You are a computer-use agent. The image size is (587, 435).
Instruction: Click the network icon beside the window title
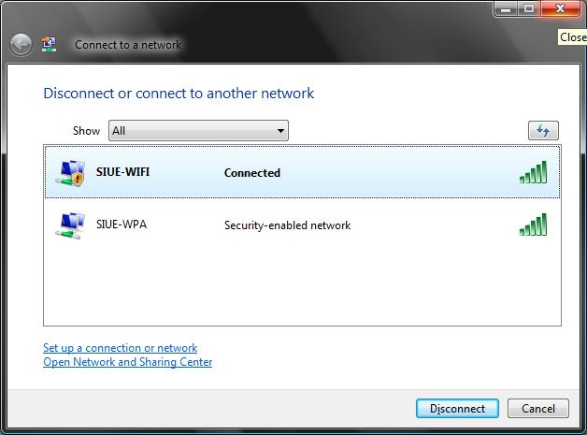point(50,44)
